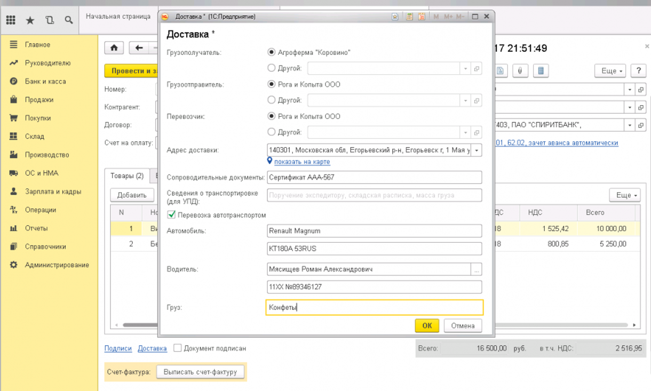Add Доставка window to favorites
Screen dimensions: 651x391
point(395,17)
